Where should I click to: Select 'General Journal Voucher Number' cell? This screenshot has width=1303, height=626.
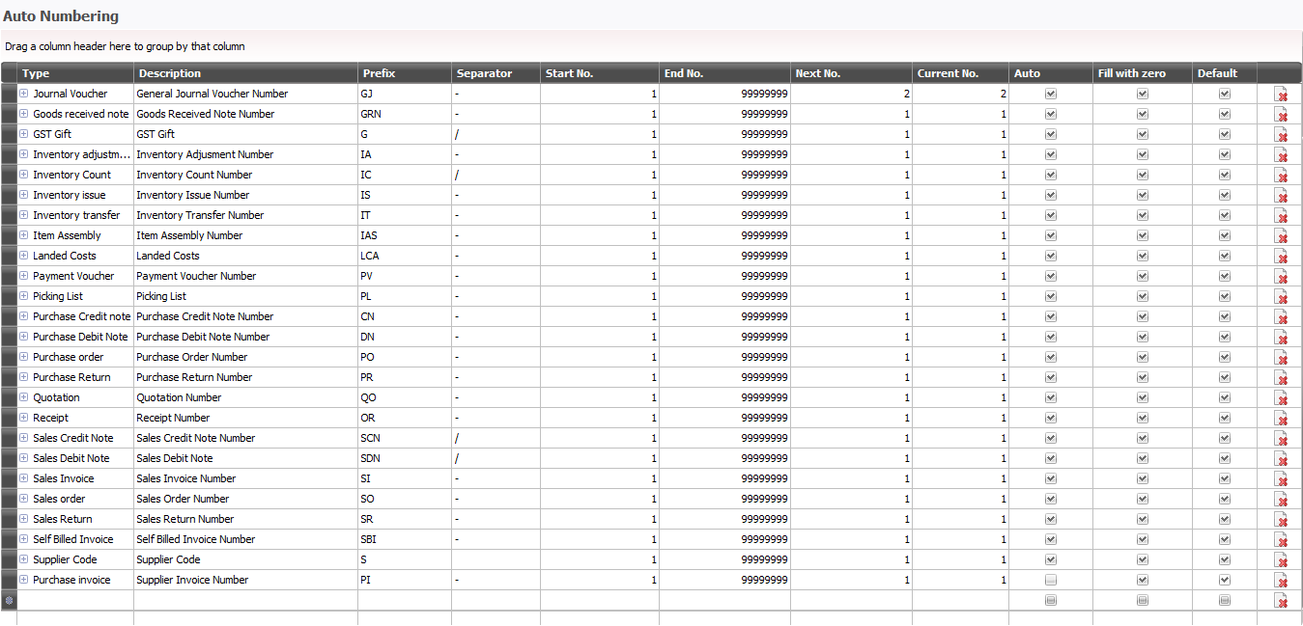click(245, 94)
